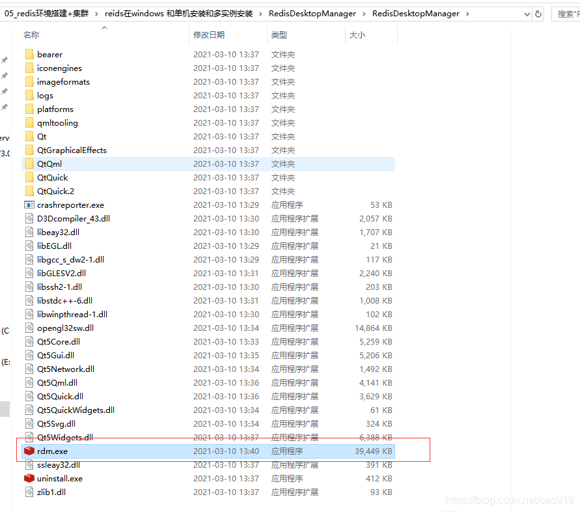
Task: Click the D3Dcompiler_43.dll file icon
Action: coord(29,218)
